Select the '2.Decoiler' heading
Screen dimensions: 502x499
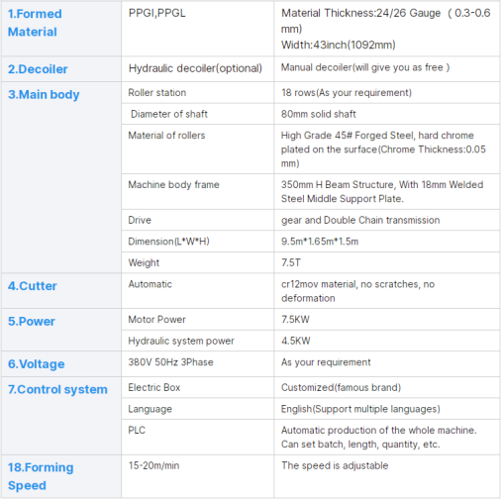tap(38, 69)
